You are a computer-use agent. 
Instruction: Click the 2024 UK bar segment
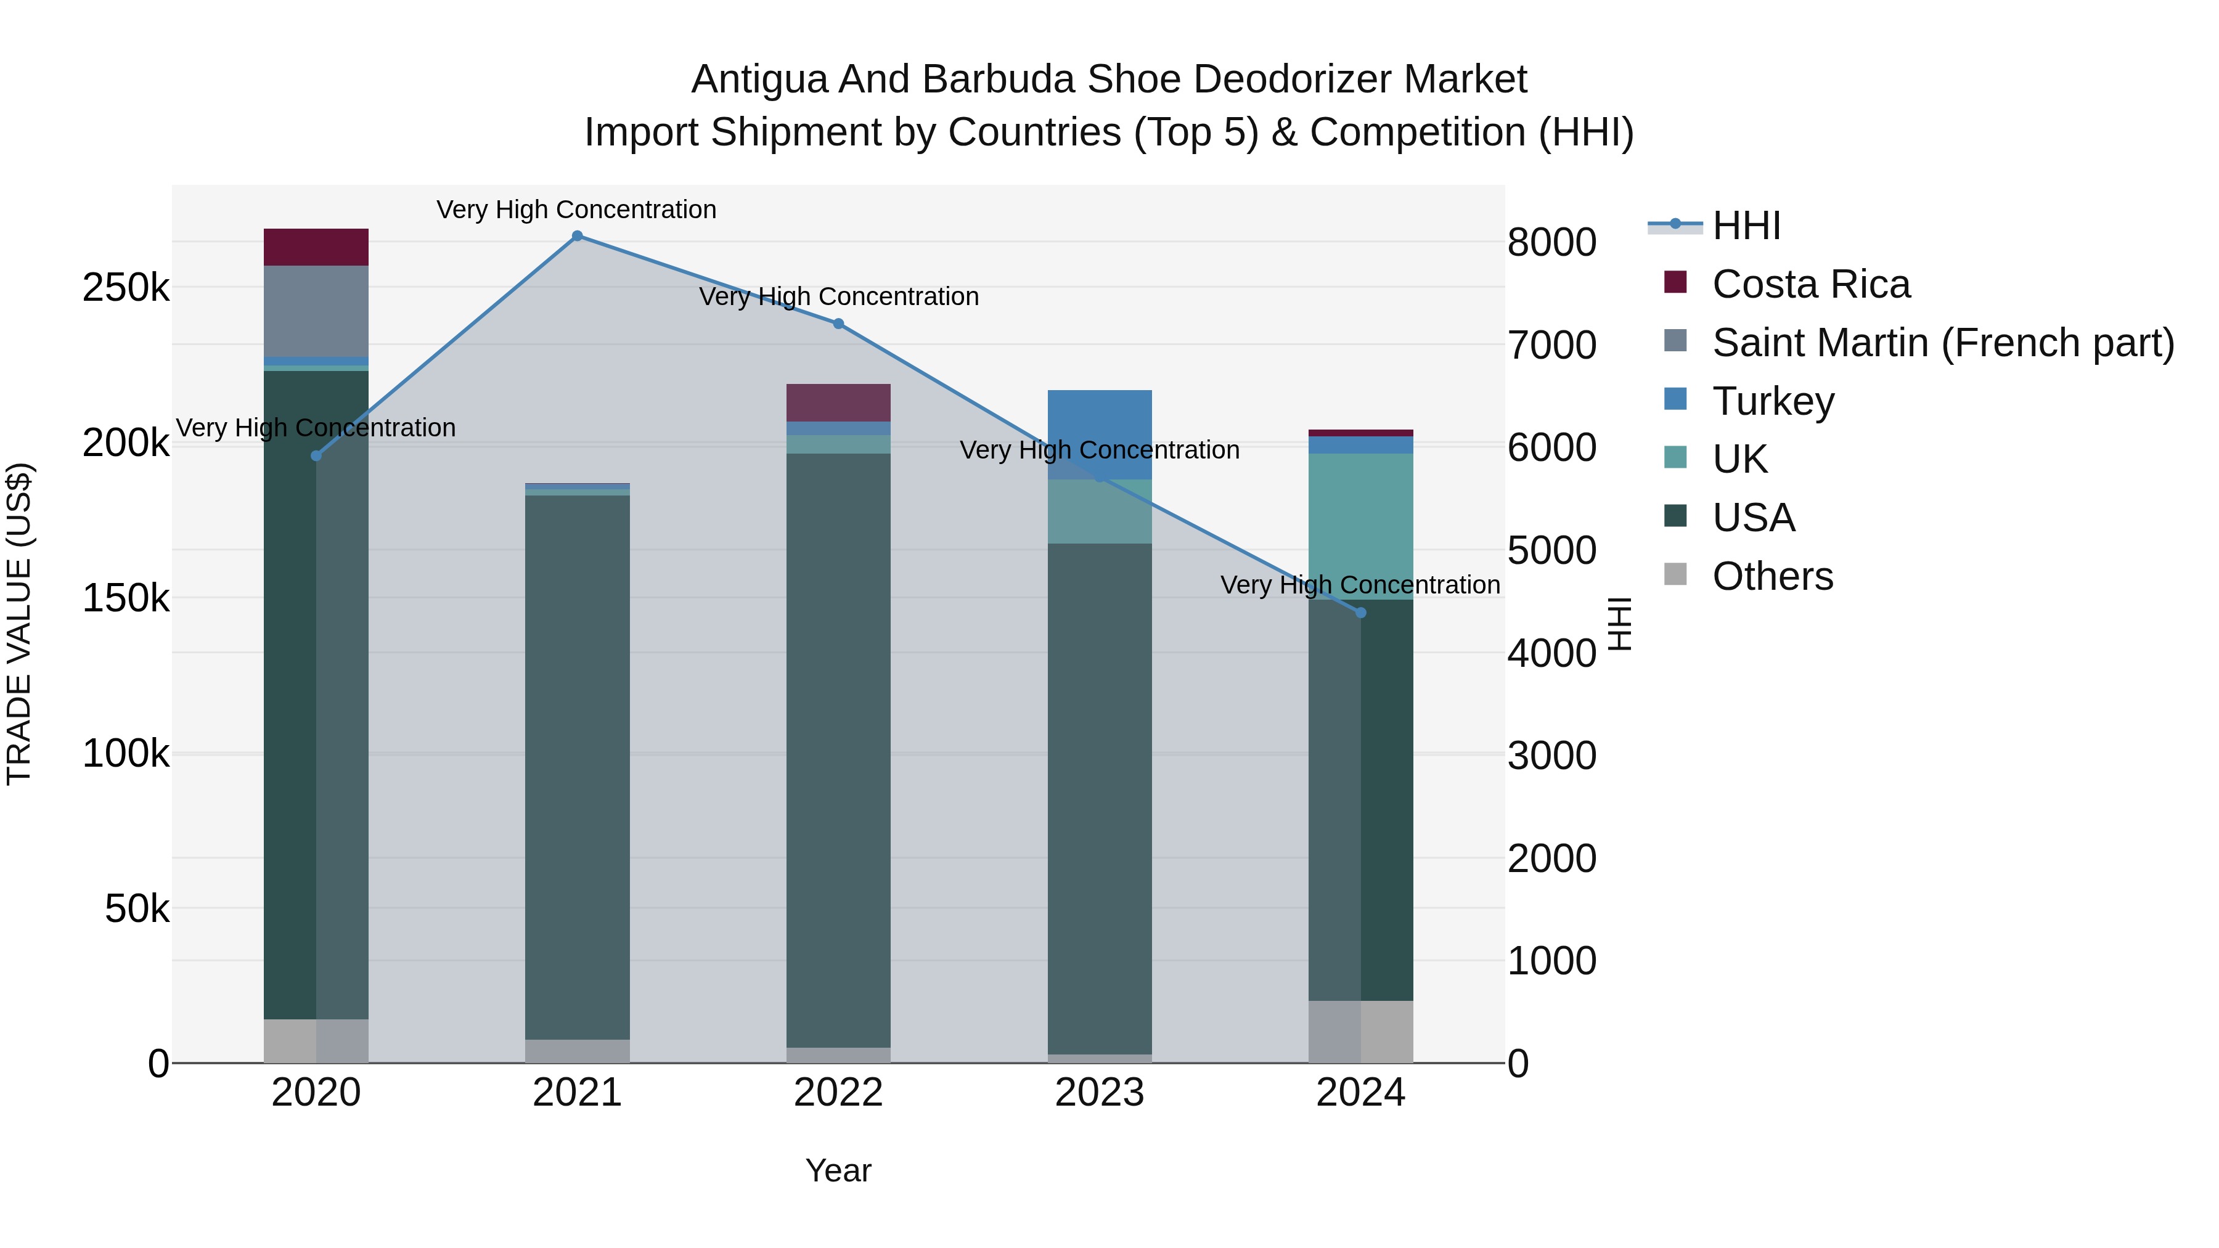pos(1361,527)
